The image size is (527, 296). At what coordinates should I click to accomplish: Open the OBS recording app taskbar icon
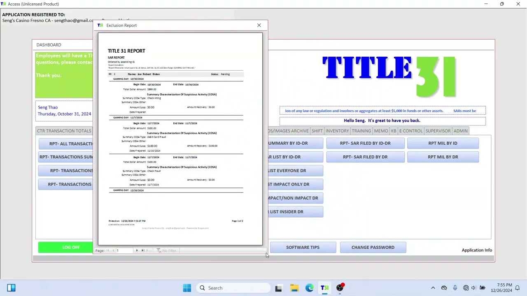pos(340,288)
